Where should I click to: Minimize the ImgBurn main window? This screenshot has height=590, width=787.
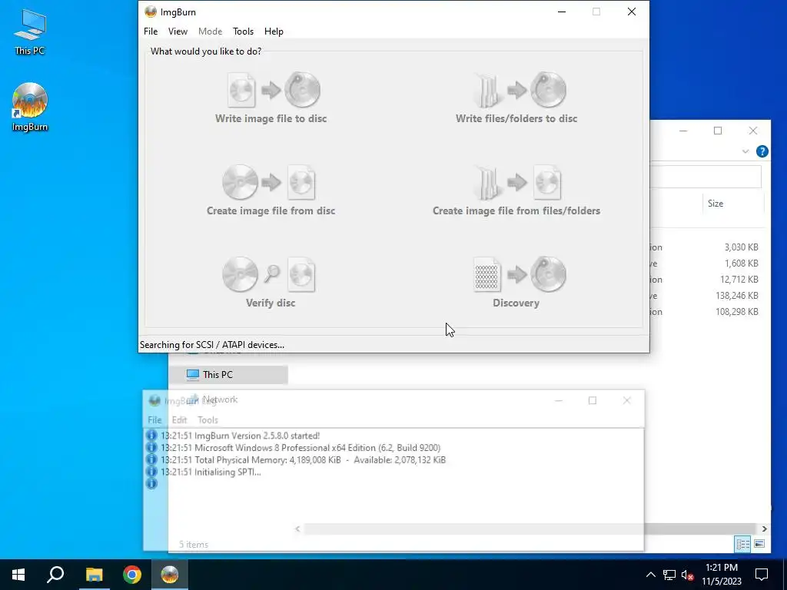tap(562, 12)
